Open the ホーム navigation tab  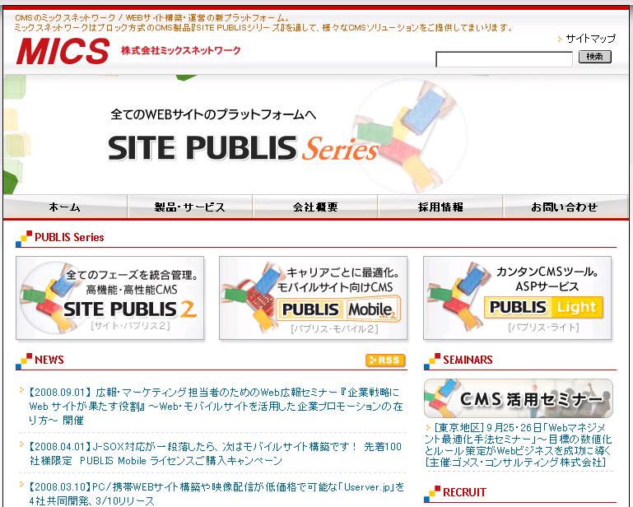65,207
